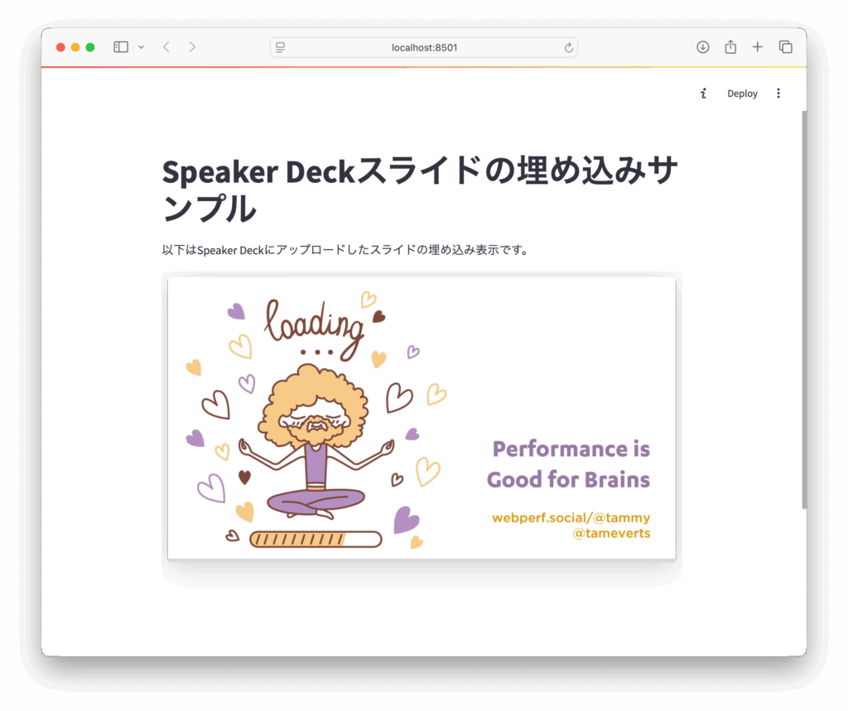Go back using the back arrow
Screen dimensions: 848x711
166,47
